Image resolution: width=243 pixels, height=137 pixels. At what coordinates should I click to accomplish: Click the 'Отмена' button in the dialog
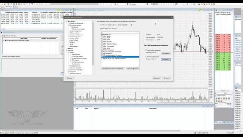pyautogui.click(x=167, y=78)
